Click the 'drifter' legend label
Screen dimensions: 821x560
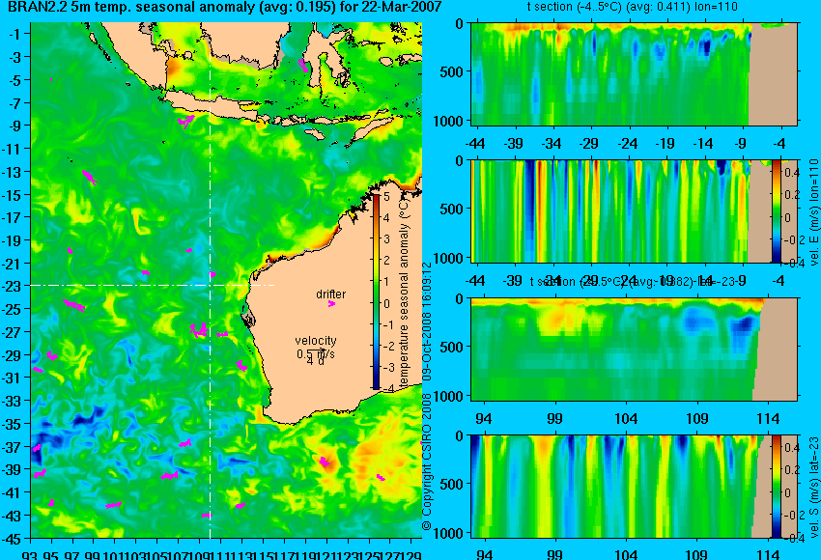coord(331,294)
